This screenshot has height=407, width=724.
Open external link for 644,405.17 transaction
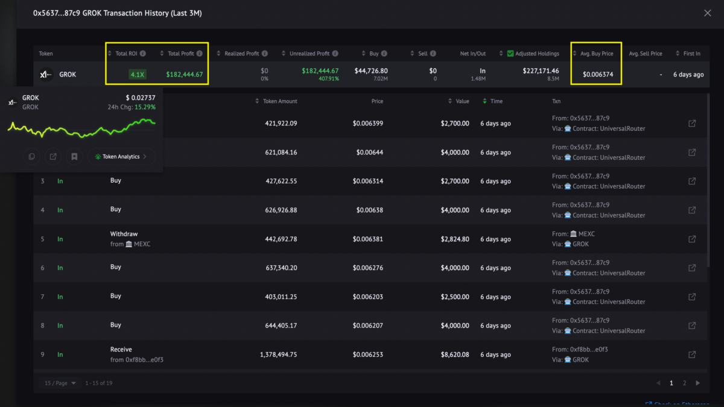pos(692,326)
